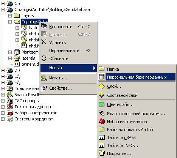The width and height of the screenshot is (177, 158).
Task: Click the stacked diamonds Составной слой icon
Action: point(102,95)
